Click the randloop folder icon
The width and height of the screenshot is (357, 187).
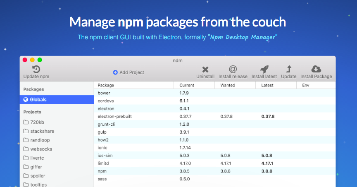click(x=26, y=140)
